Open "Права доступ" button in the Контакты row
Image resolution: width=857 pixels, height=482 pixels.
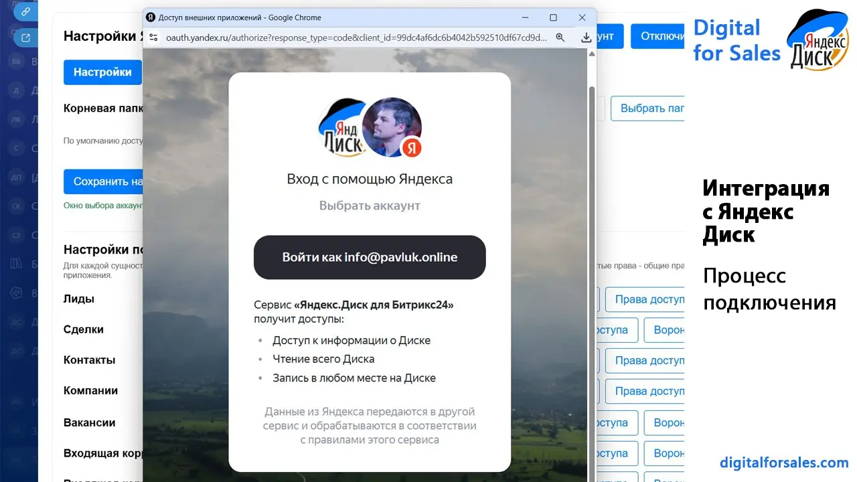pyautogui.click(x=645, y=361)
